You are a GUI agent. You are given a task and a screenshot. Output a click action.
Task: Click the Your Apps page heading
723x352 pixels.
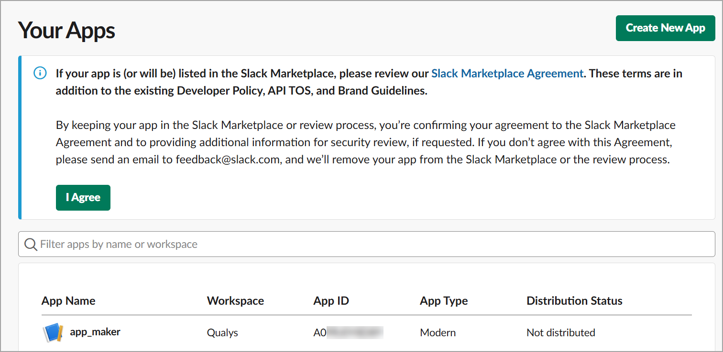click(x=66, y=31)
